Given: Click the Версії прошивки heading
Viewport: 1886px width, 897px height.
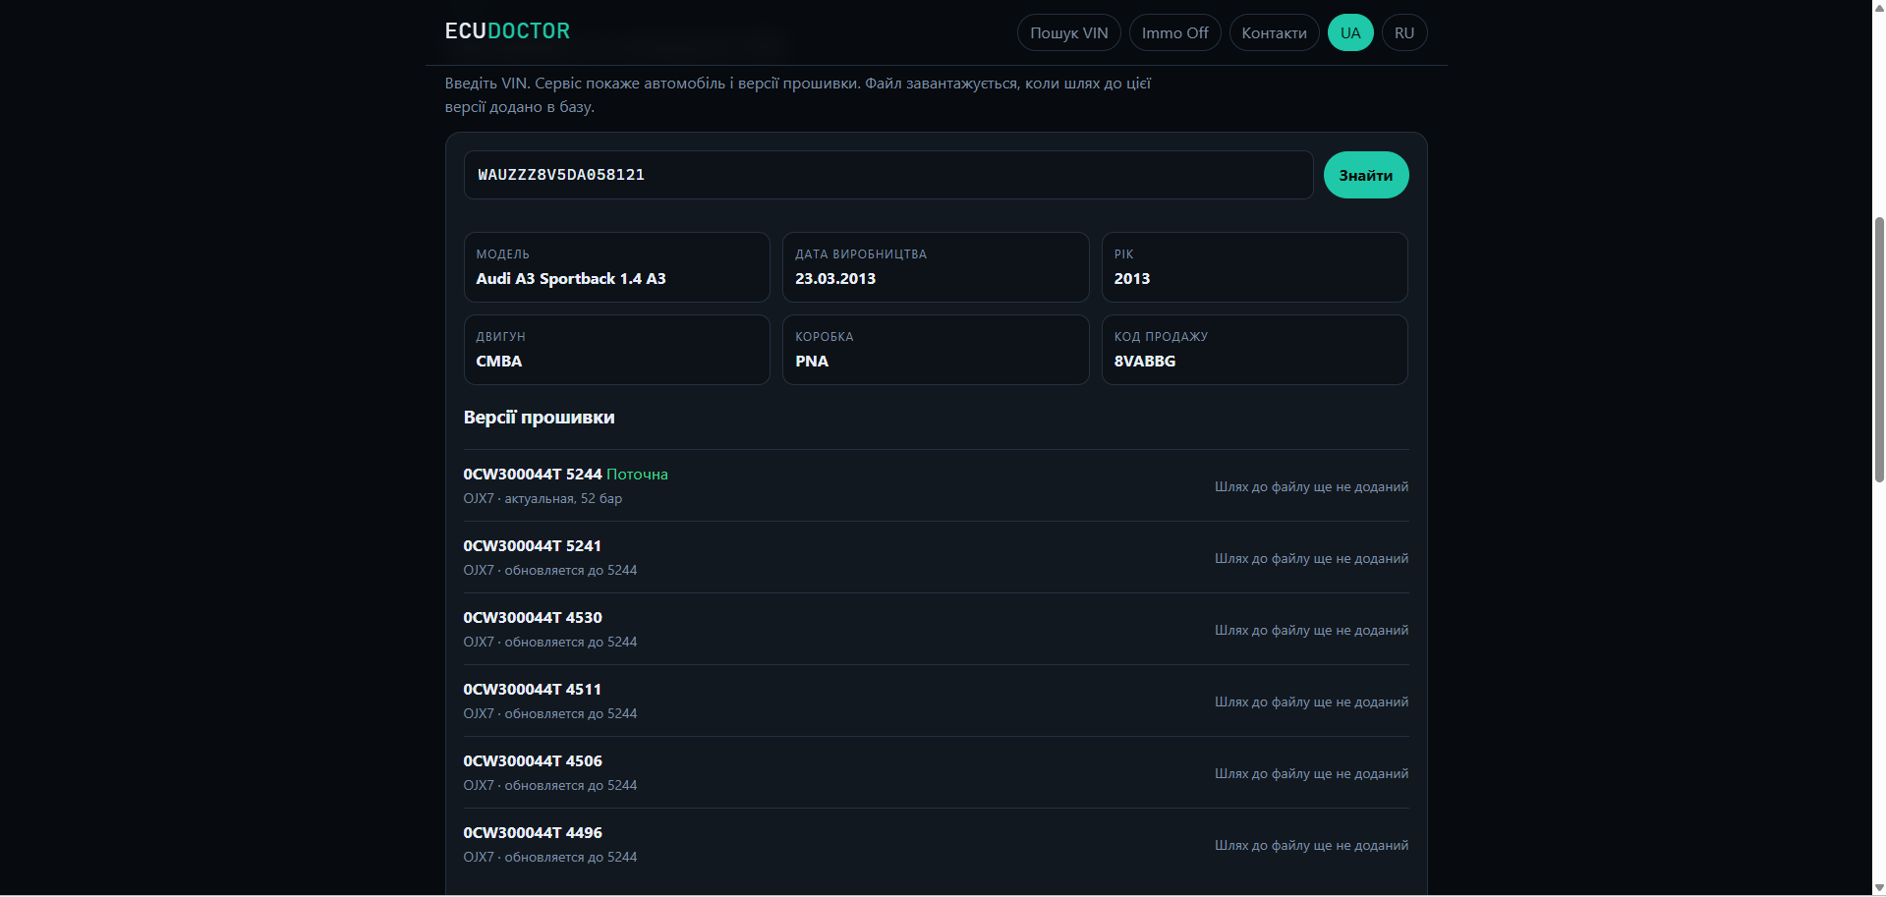Looking at the screenshot, I should click(x=539, y=418).
